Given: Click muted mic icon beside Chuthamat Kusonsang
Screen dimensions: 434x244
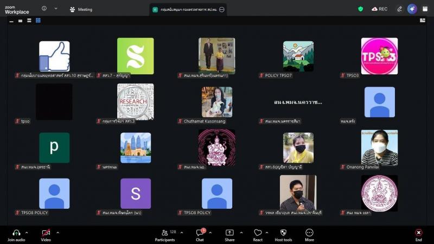Looking at the screenshot, I should pyautogui.click(x=180, y=121).
